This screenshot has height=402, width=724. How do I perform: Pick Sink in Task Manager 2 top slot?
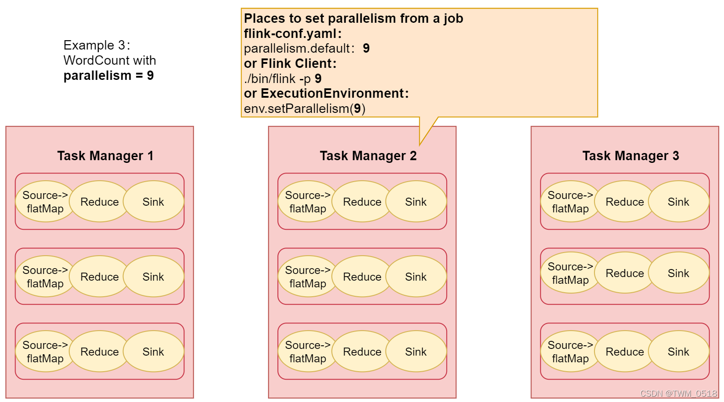pyautogui.click(x=416, y=202)
